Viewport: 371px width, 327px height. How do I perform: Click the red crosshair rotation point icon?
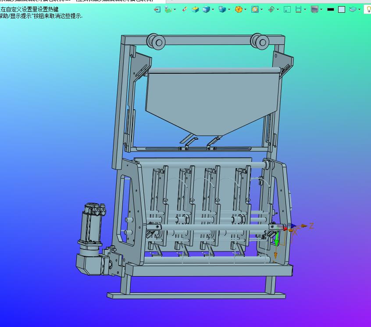coord(271,10)
